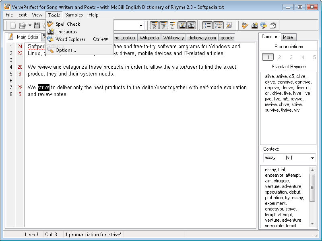
Task: Click 'speculation, debut,' in synonyms list
Action: click(283, 192)
